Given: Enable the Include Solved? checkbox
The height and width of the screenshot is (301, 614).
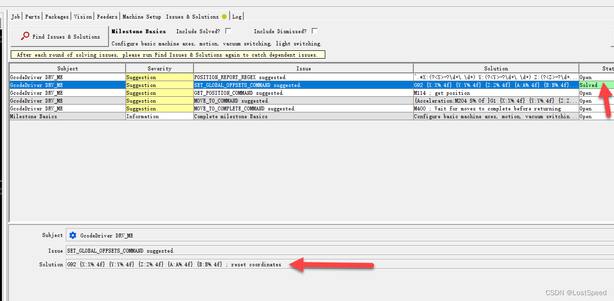Looking at the screenshot, I should coord(228,31).
